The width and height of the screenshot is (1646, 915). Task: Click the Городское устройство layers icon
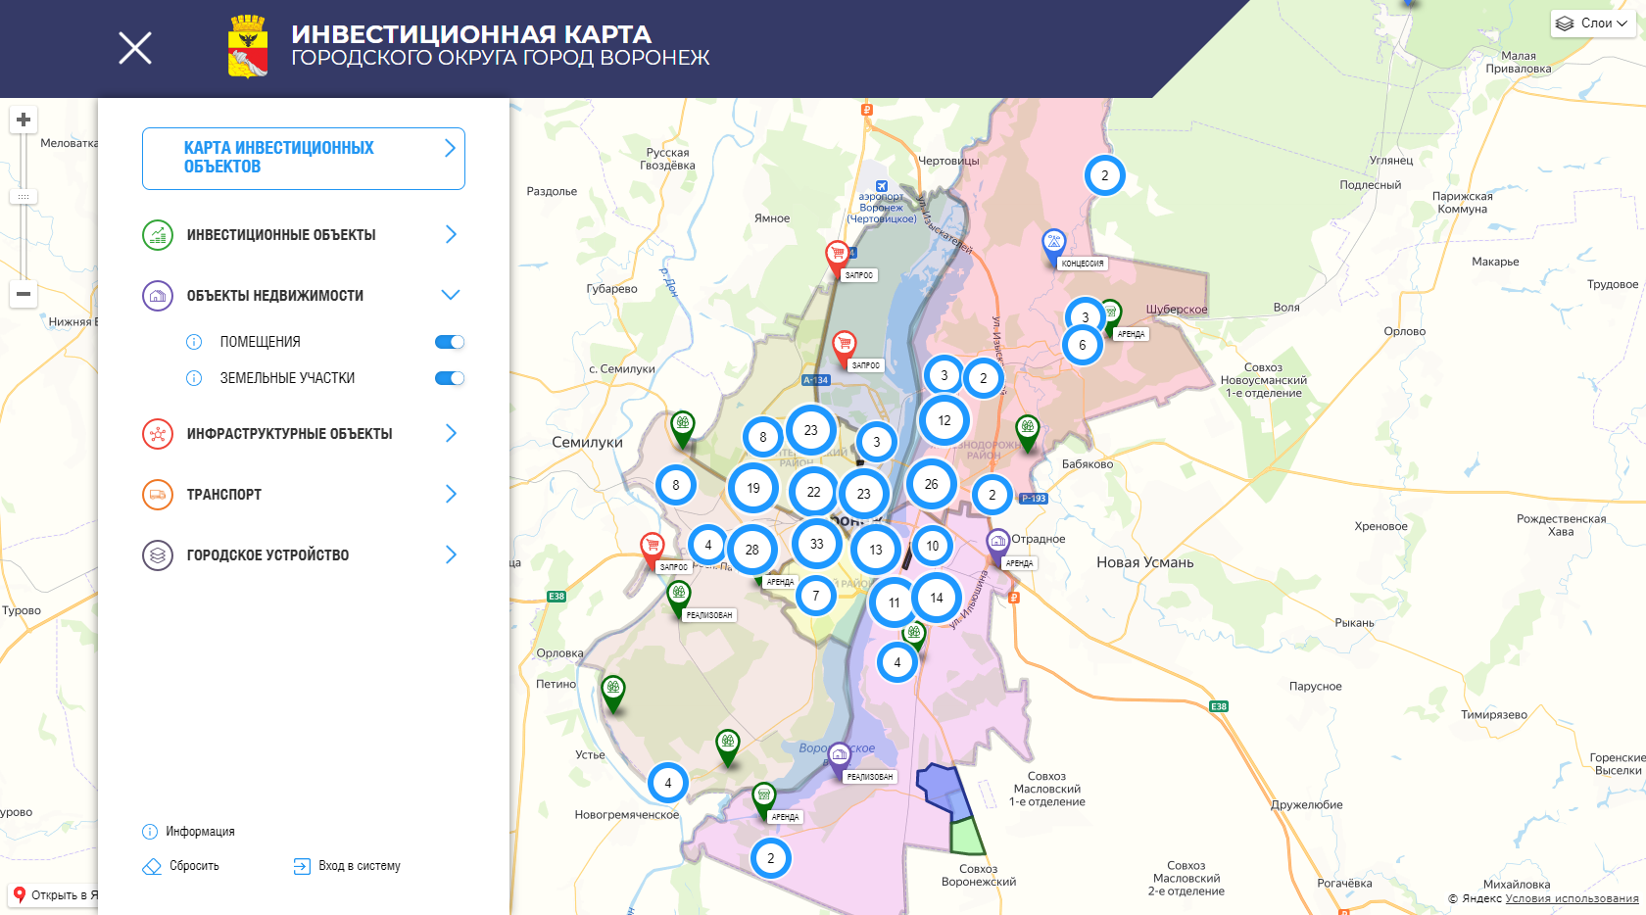(158, 555)
